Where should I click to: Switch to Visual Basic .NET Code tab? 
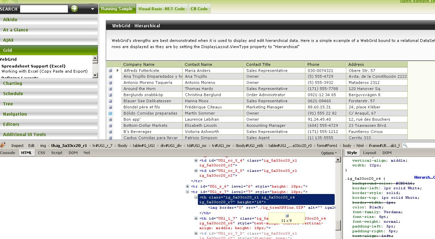tap(161, 9)
